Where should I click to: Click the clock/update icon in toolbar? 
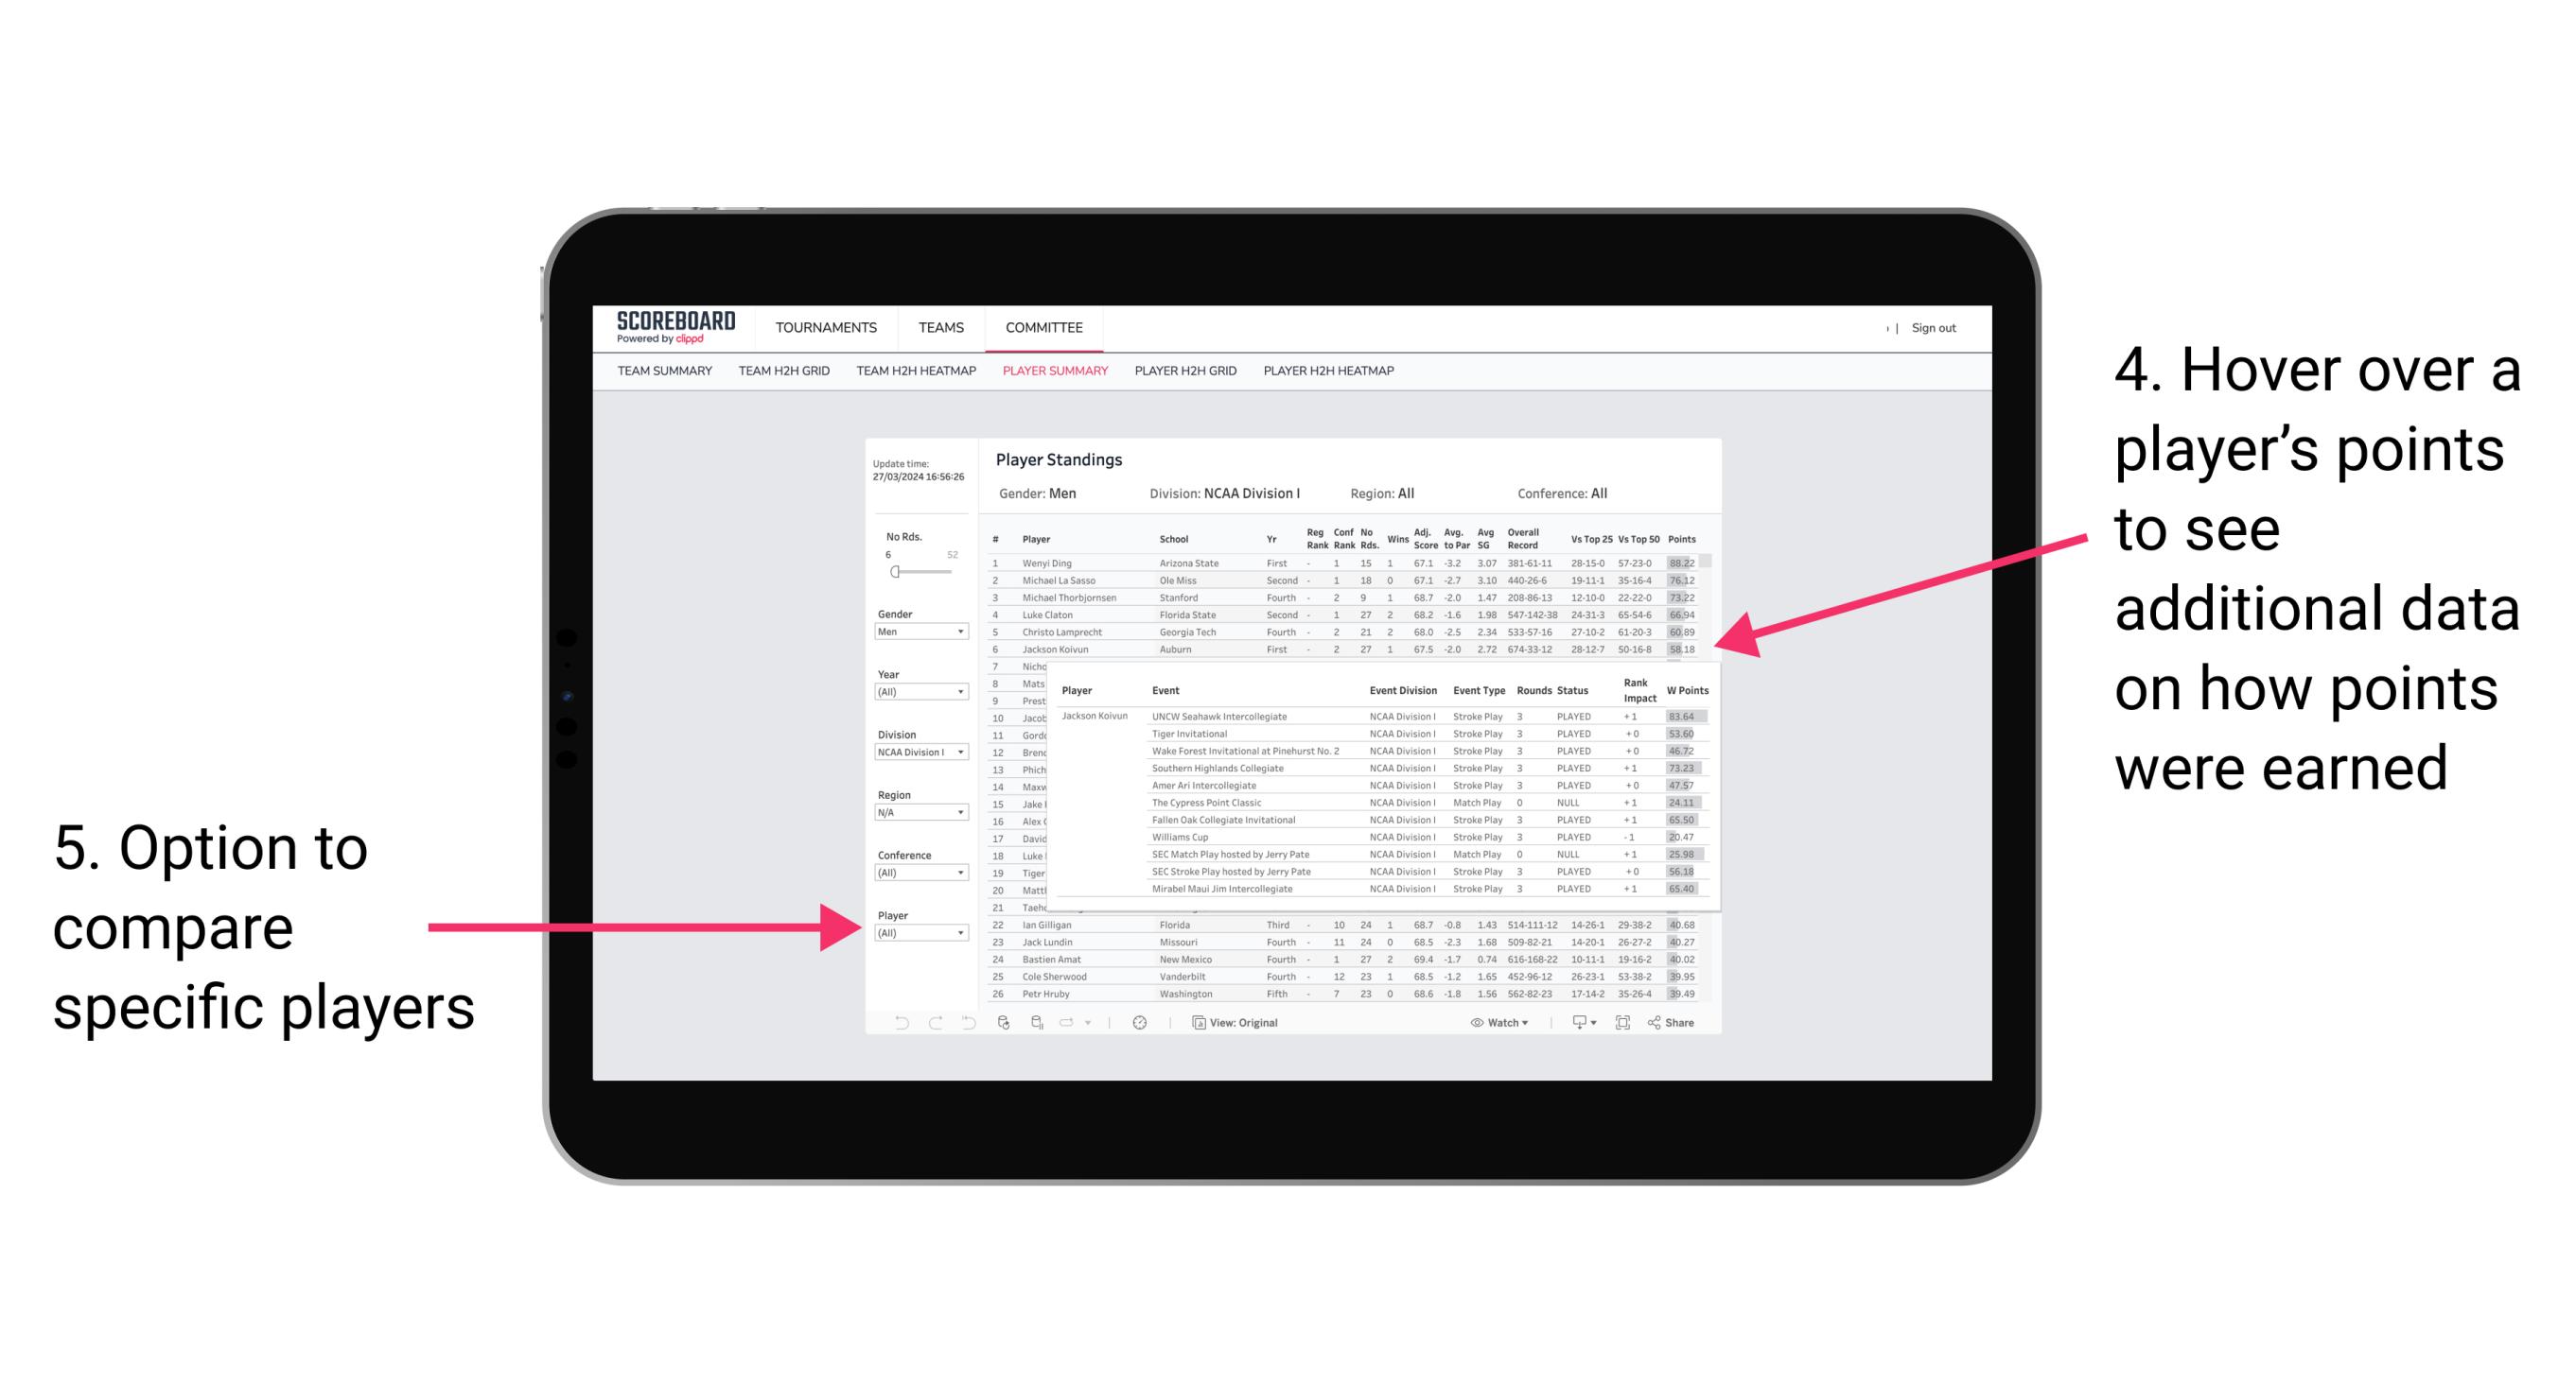click(x=1141, y=1020)
